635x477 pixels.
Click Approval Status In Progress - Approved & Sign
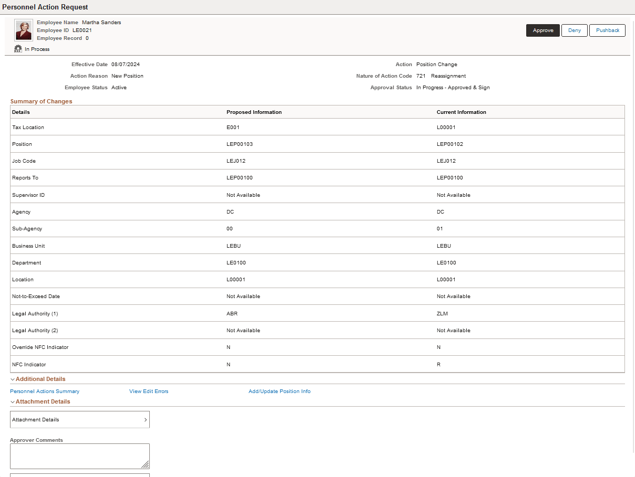[x=453, y=88]
